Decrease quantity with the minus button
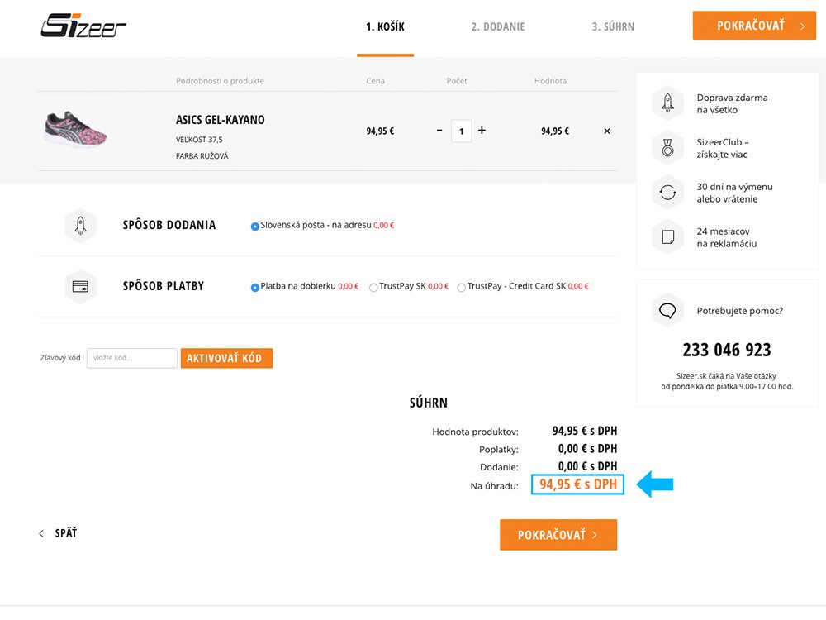 439,131
